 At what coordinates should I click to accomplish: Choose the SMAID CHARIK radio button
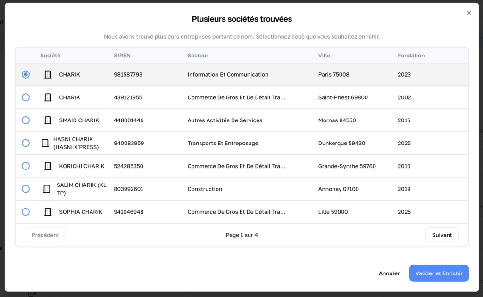pyautogui.click(x=25, y=120)
